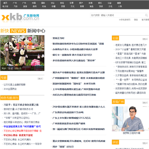Select 国际 in the top navigation
The height and width of the screenshot is (149, 149).
(43, 3)
